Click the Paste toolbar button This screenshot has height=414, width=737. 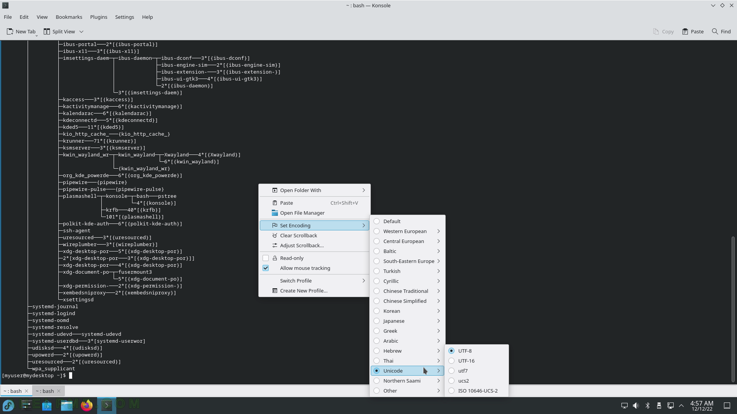(693, 31)
